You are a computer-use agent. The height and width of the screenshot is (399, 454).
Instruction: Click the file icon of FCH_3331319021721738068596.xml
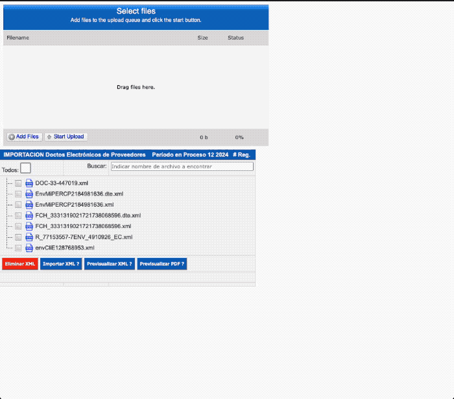[x=29, y=226]
